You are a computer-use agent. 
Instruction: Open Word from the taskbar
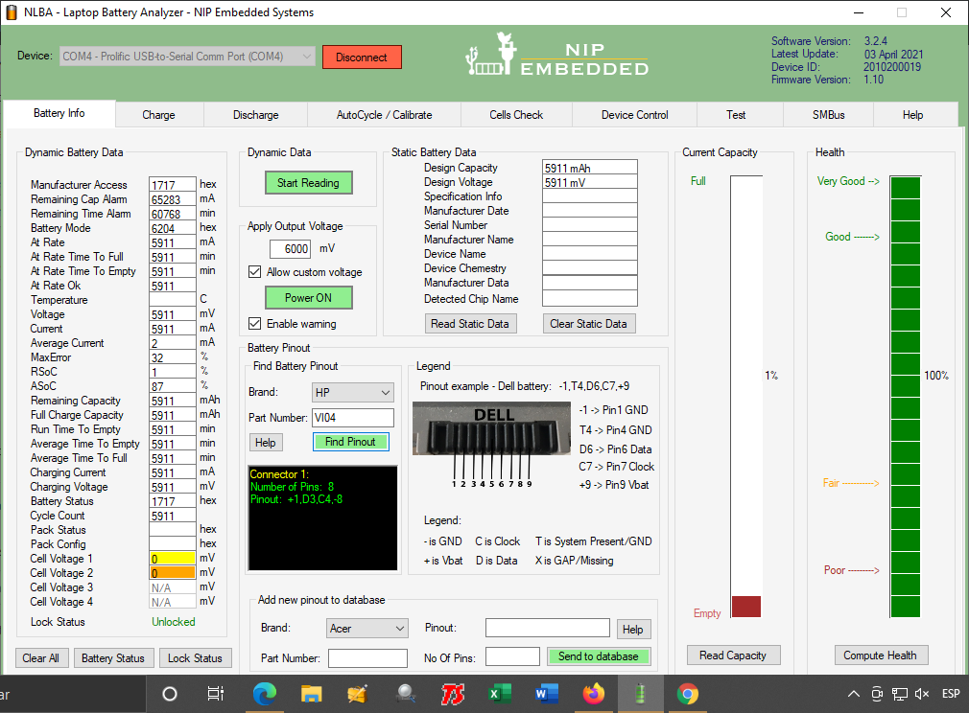click(x=546, y=694)
